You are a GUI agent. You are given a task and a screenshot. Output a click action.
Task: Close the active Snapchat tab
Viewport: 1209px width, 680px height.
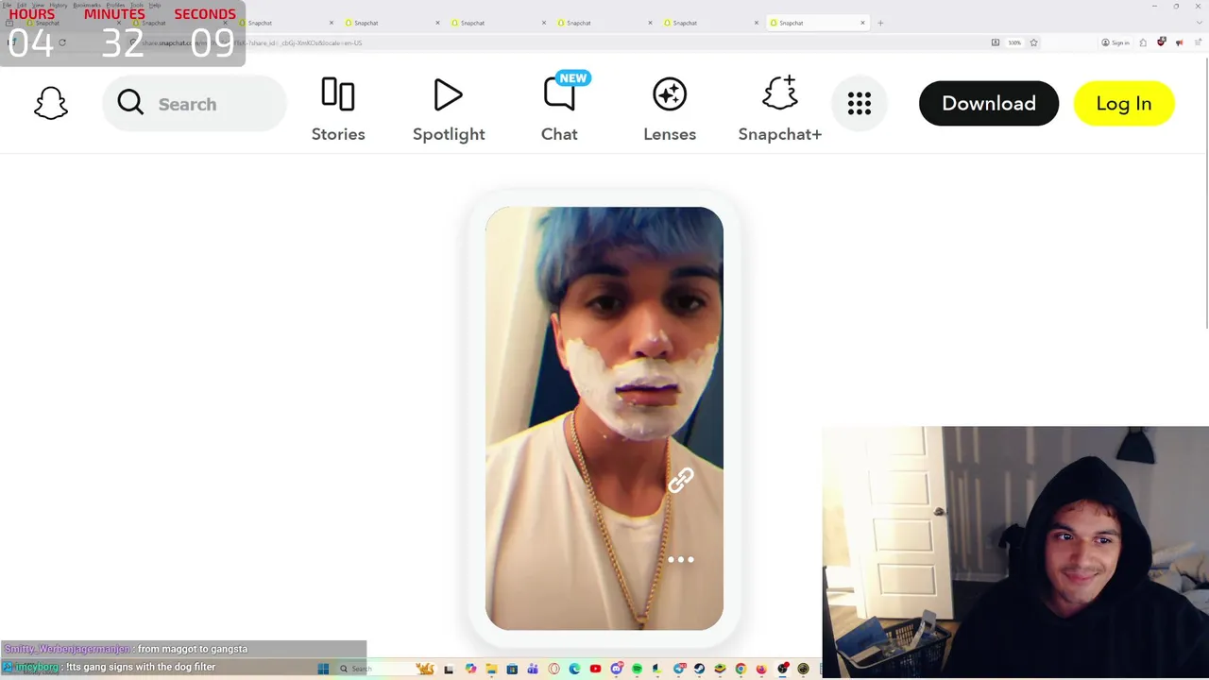(x=862, y=23)
